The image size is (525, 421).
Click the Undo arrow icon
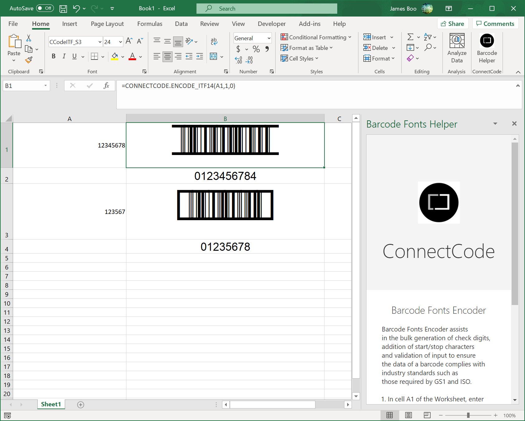point(76,8)
